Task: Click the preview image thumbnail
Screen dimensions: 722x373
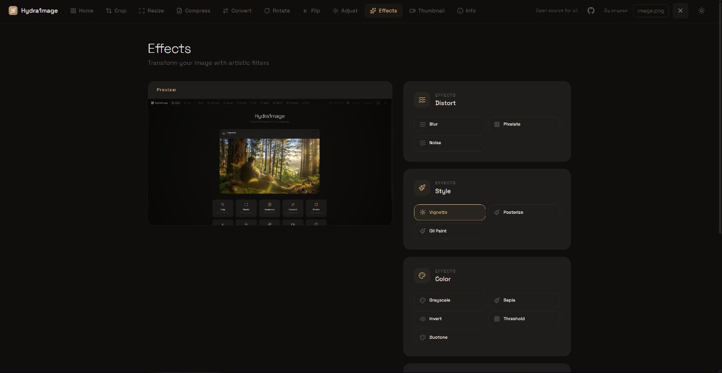Action: [270, 162]
